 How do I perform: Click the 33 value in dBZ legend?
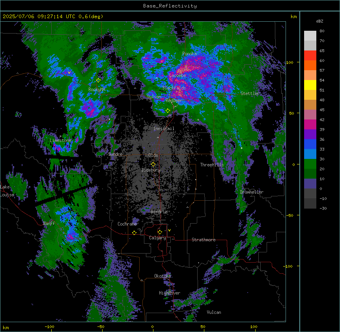click(x=322, y=149)
